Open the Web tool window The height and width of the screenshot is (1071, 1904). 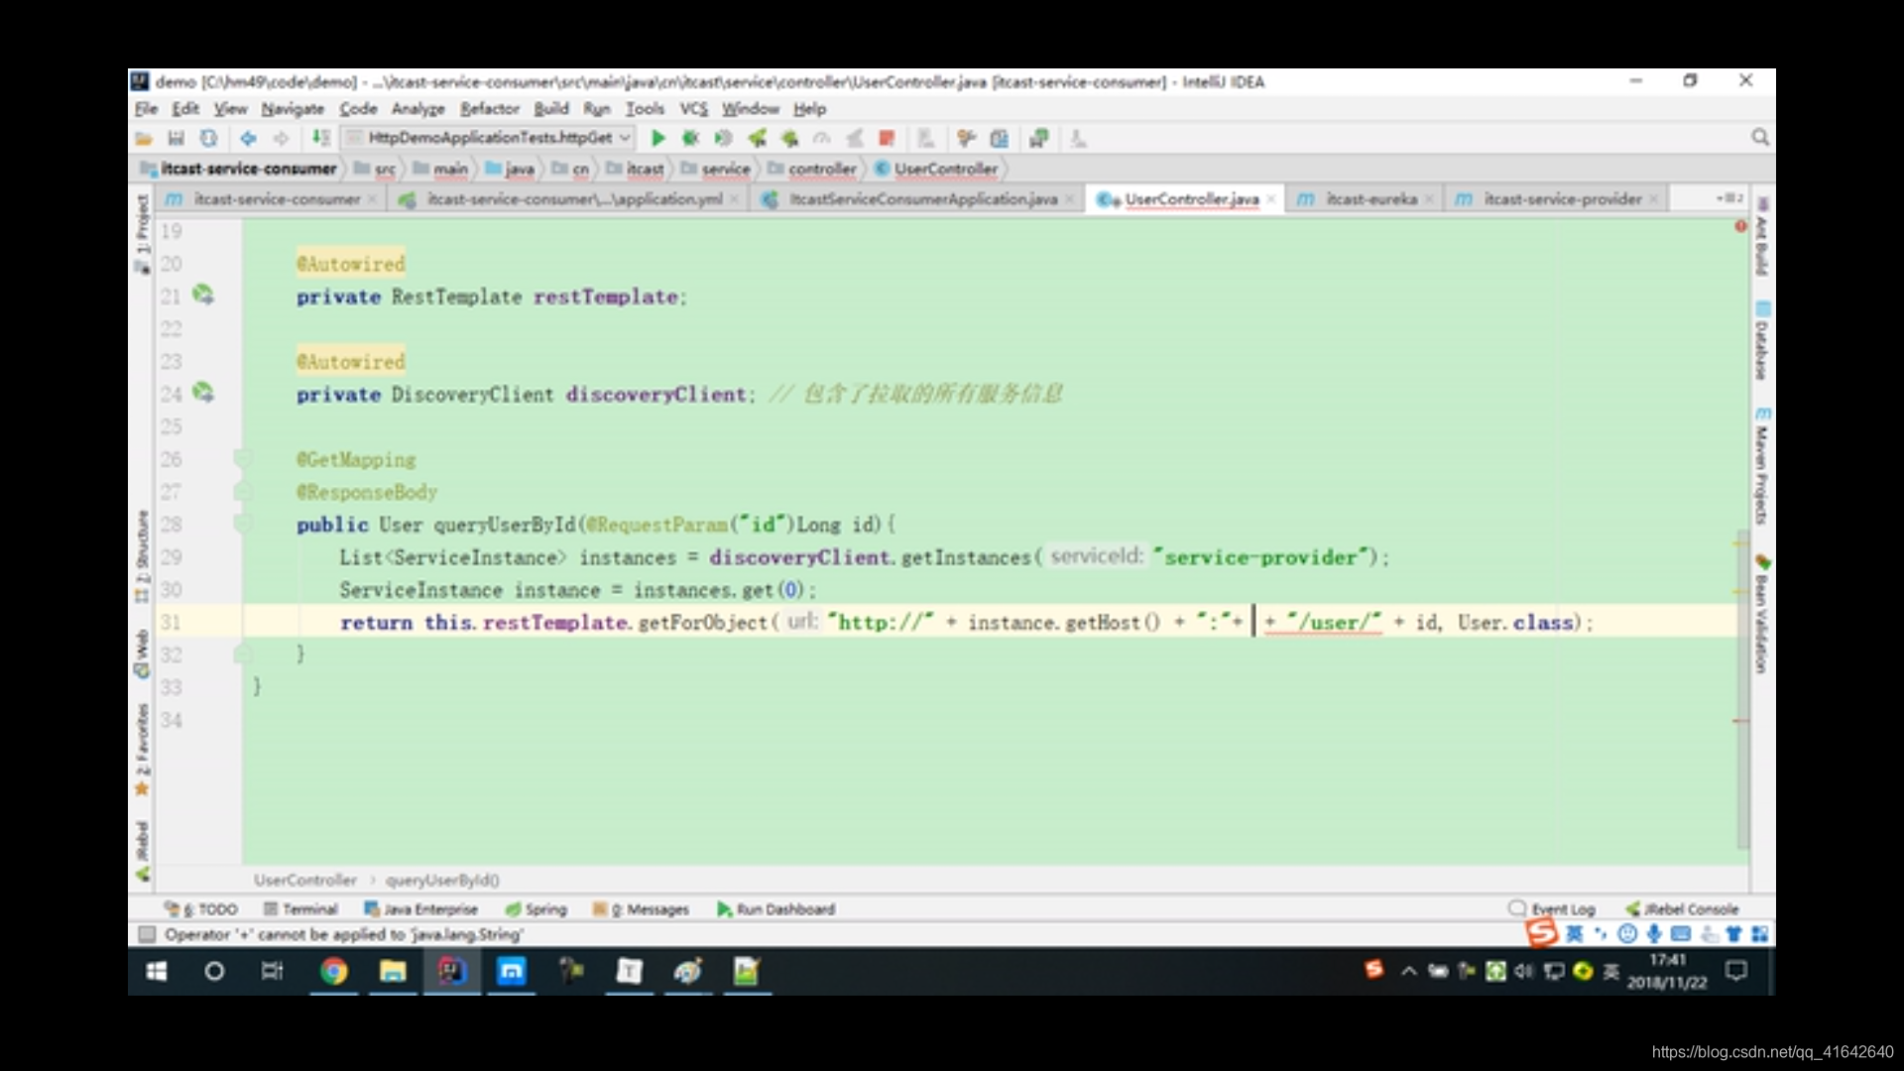[142, 654]
